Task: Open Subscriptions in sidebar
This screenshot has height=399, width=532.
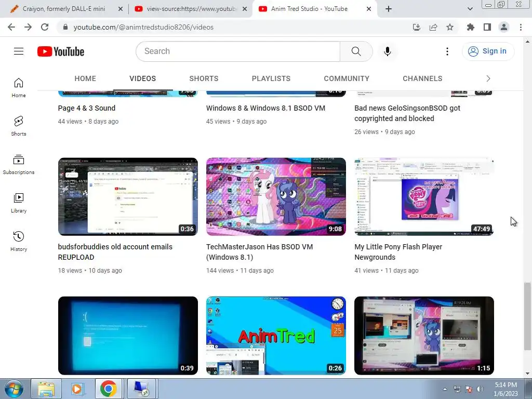Action: [19, 165]
